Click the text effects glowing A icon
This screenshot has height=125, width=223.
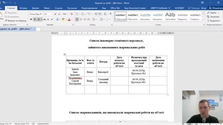[57, 19]
